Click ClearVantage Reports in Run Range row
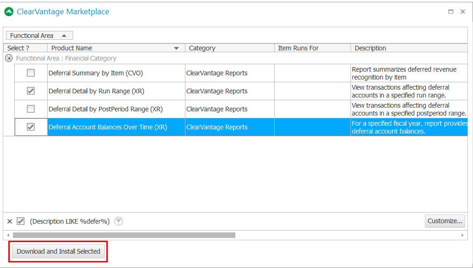The height and width of the screenshot is (268, 473). pos(217,91)
